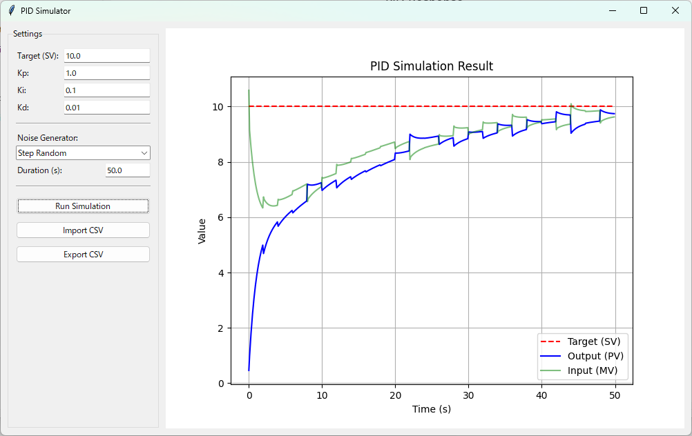692x436 pixels.
Task: Click Export CSV to save results
Action: (x=83, y=255)
